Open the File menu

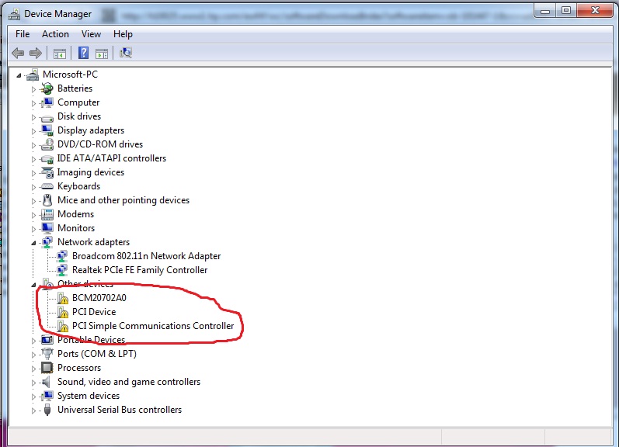23,34
